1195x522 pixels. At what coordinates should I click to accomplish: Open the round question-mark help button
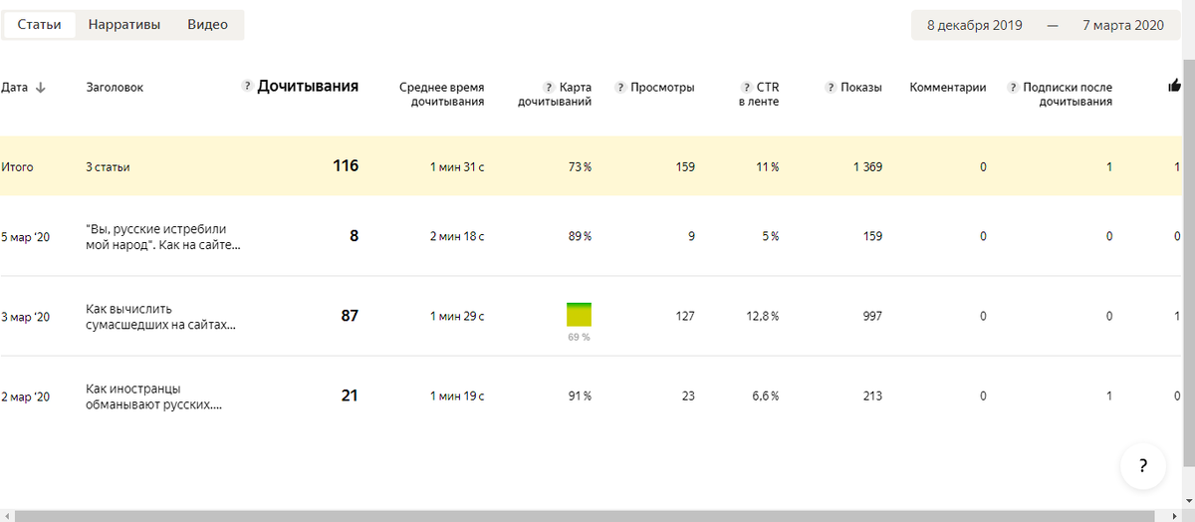point(1143,465)
